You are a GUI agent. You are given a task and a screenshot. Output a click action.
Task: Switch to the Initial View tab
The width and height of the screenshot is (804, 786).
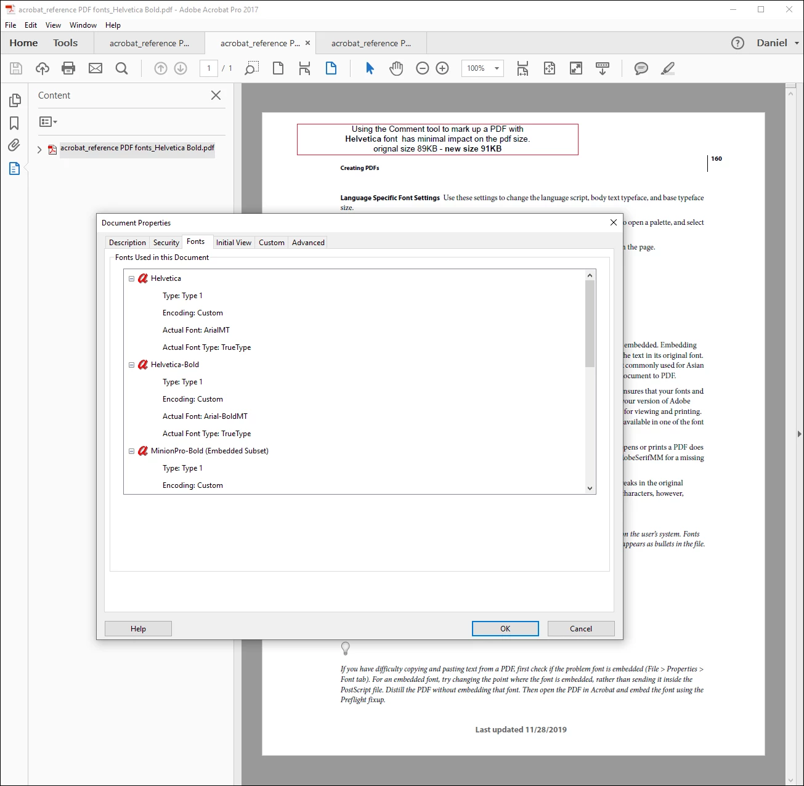click(233, 243)
